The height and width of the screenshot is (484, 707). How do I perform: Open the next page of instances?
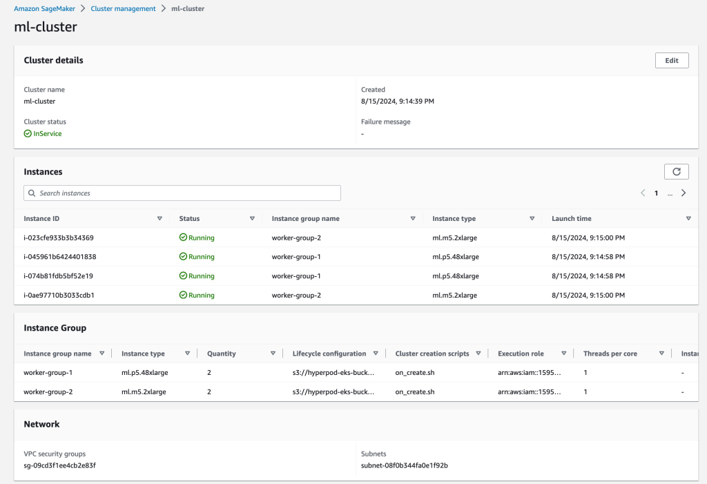coord(684,193)
